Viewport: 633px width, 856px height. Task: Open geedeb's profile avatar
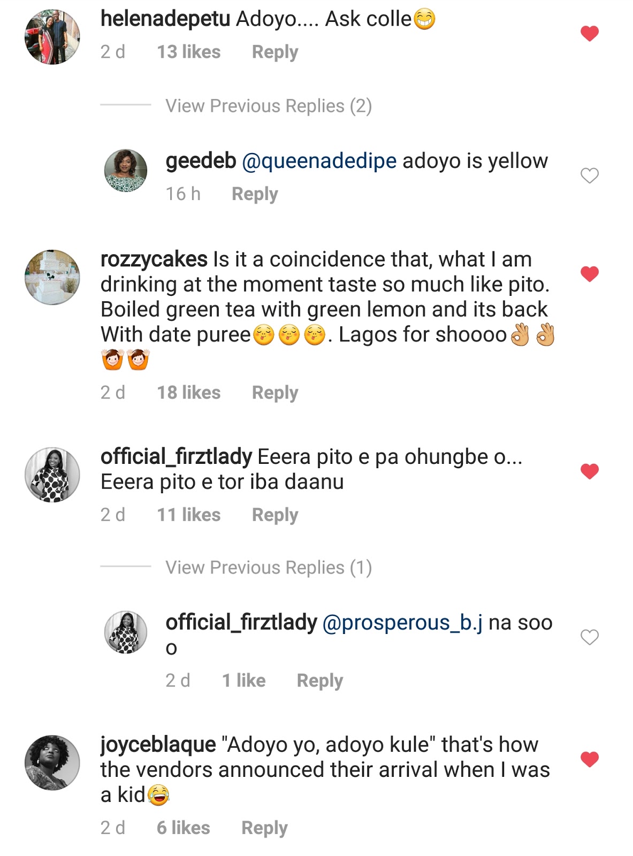click(125, 171)
